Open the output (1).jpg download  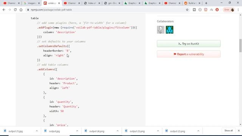point(16,131)
